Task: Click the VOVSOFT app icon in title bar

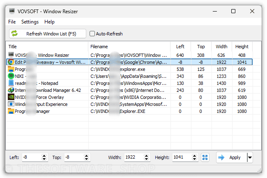Action: coord(12,11)
